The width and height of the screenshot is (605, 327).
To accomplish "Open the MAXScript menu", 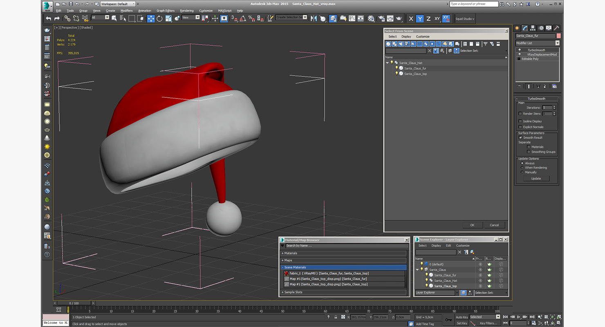I will [x=225, y=11].
